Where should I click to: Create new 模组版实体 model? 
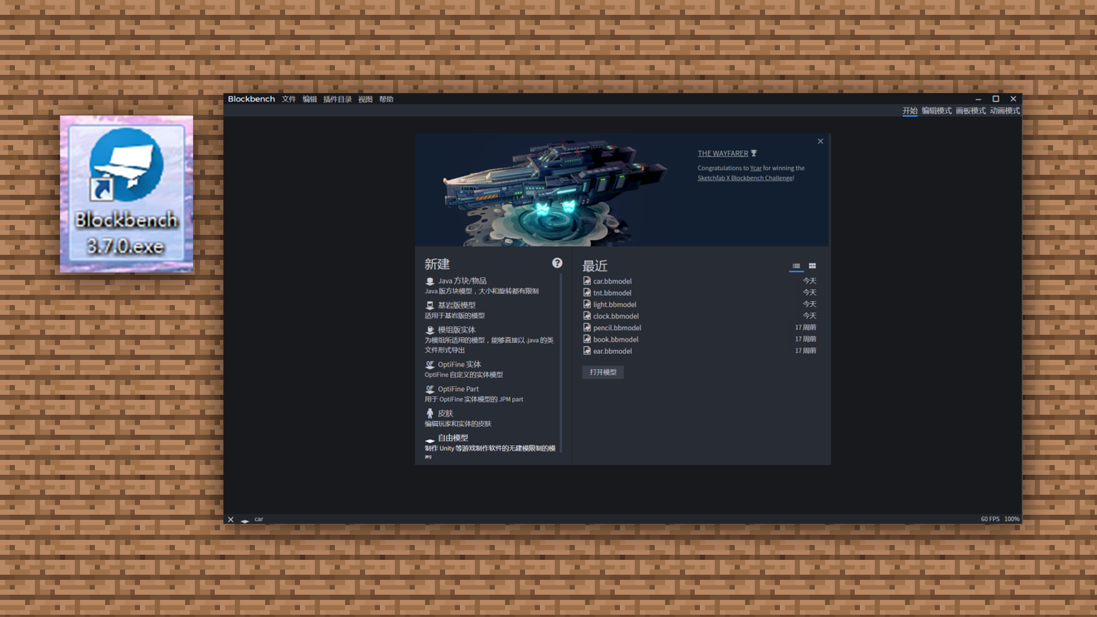click(x=489, y=339)
